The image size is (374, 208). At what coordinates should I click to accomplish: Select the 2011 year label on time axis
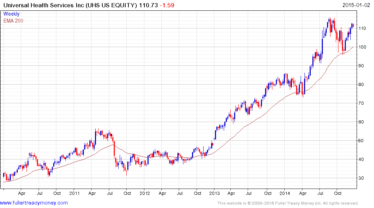(x=74, y=193)
